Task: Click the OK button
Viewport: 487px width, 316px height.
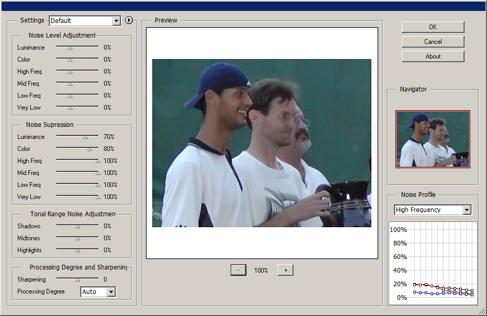Action: pos(433,27)
